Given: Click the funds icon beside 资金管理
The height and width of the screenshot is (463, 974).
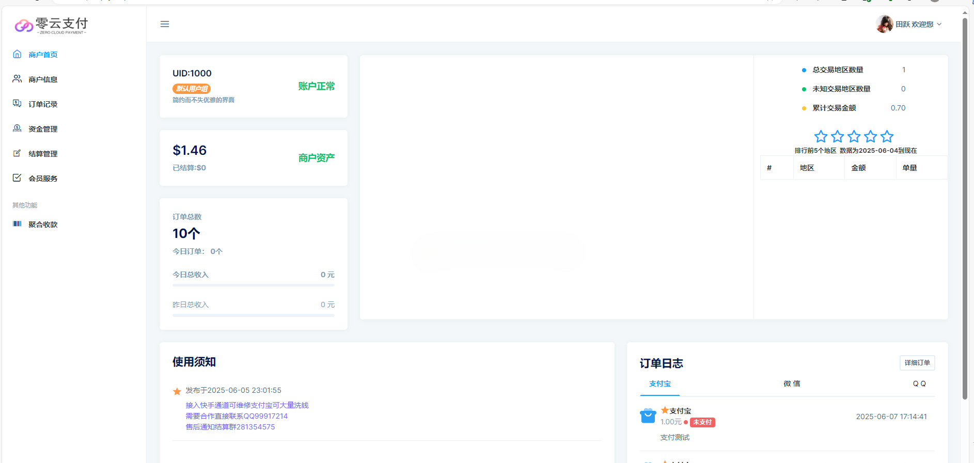Looking at the screenshot, I should [x=17, y=129].
